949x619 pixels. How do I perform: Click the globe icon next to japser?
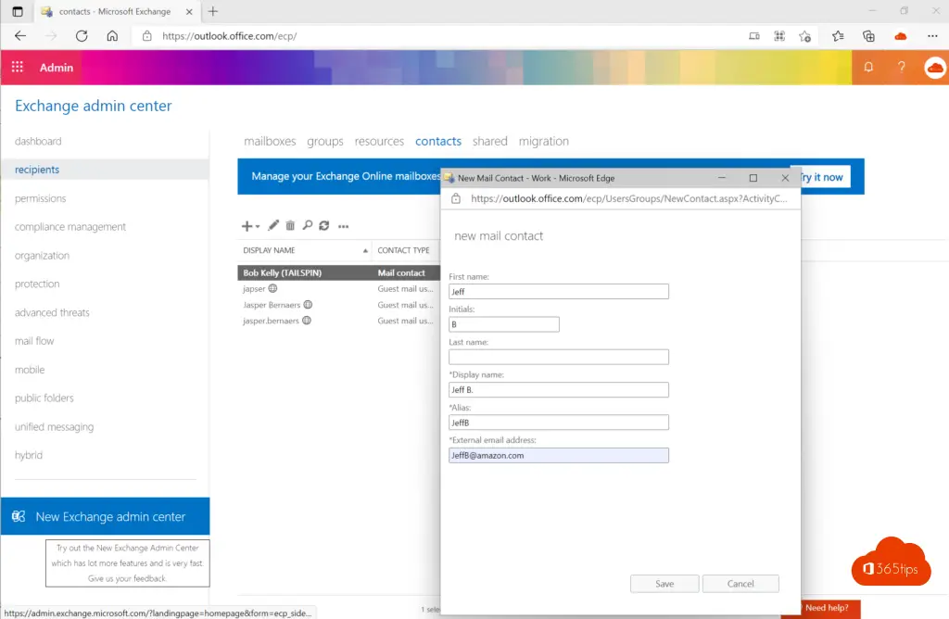tap(273, 288)
